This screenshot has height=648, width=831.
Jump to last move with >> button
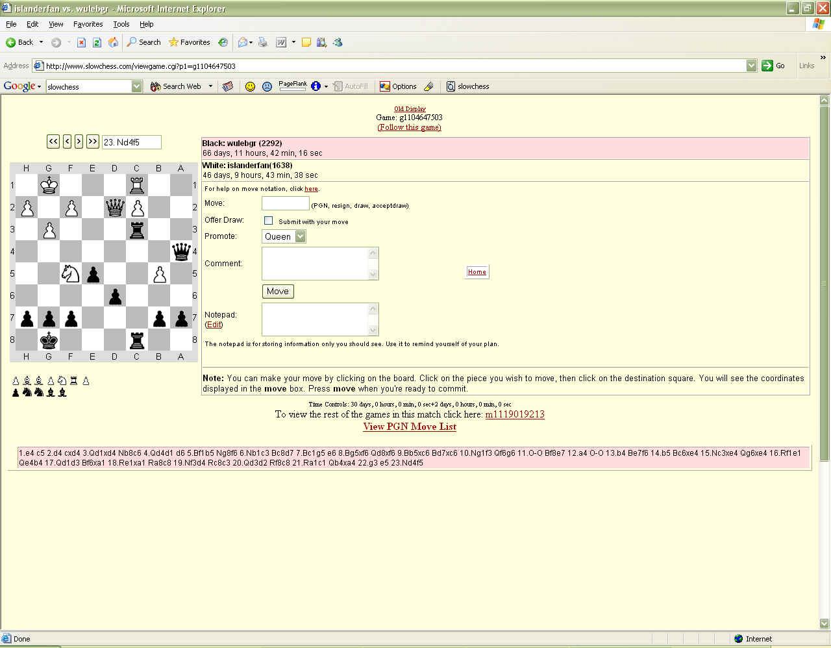point(92,142)
